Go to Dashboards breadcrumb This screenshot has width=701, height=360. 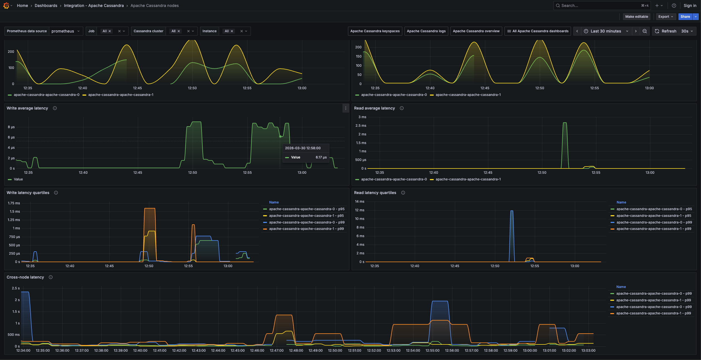pos(46,6)
